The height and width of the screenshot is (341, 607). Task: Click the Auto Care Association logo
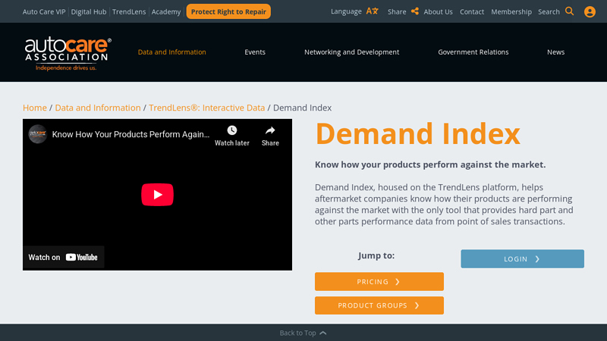pos(68,54)
